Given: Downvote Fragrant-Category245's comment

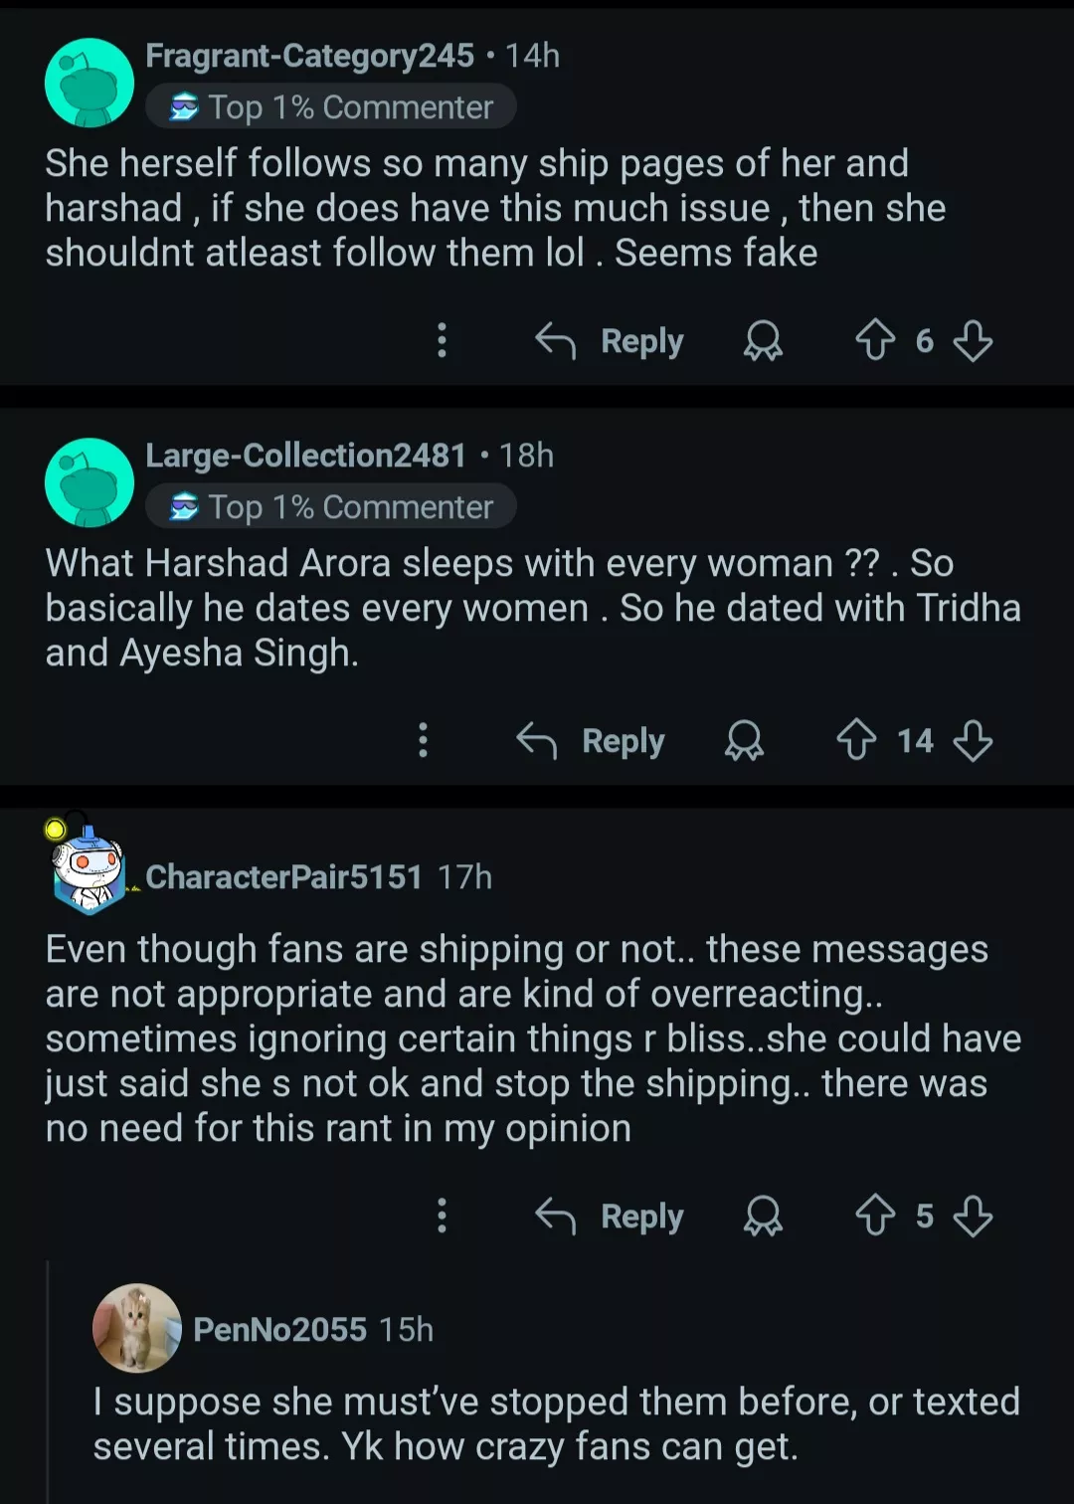Looking at the screenshot, I should [x=972, y=341].
